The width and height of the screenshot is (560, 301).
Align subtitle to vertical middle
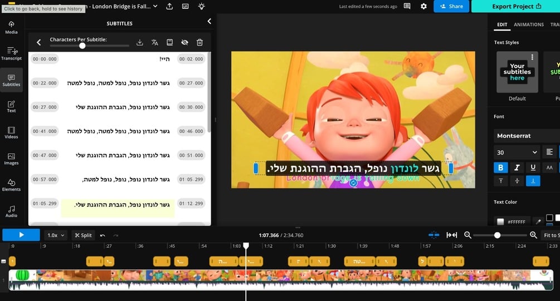pyautogui.click(x=517, y=181)
